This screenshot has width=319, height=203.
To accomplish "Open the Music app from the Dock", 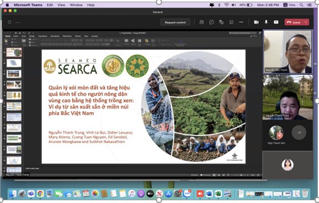I will (131, 194).
